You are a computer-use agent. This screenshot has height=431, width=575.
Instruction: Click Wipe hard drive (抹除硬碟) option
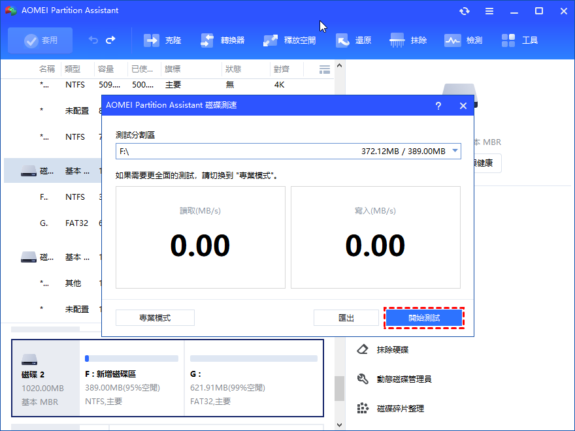pos(393,349)
